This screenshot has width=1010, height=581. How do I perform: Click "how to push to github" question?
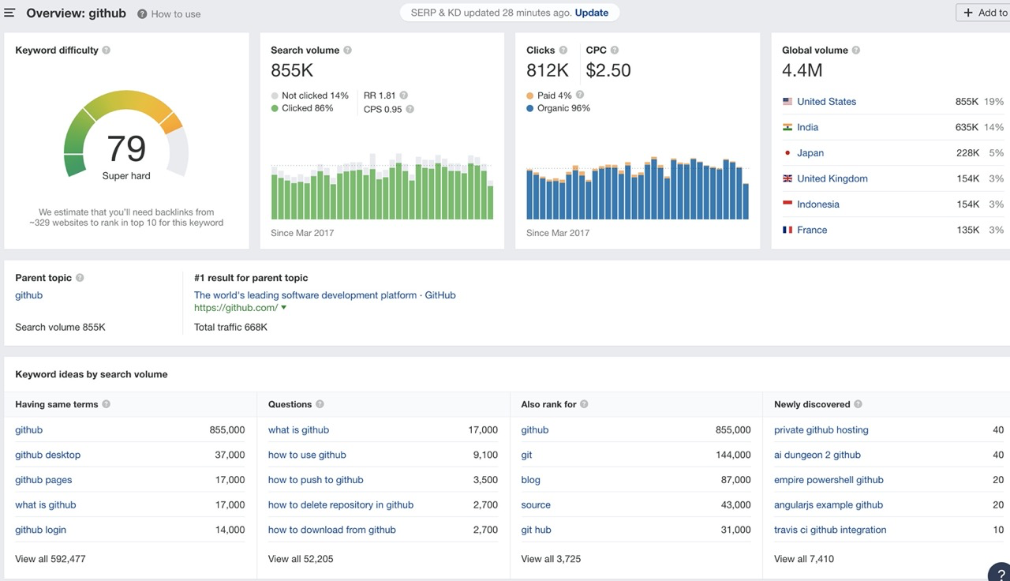[x=316, y=480]
